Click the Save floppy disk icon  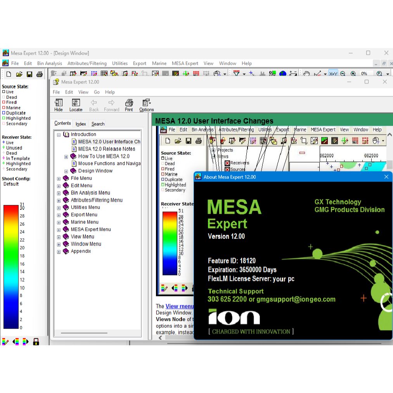[x=29, y=74]
